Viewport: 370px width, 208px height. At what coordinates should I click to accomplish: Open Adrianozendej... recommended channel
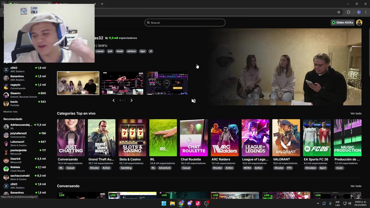pyautogui.click(x=25, y=127)
